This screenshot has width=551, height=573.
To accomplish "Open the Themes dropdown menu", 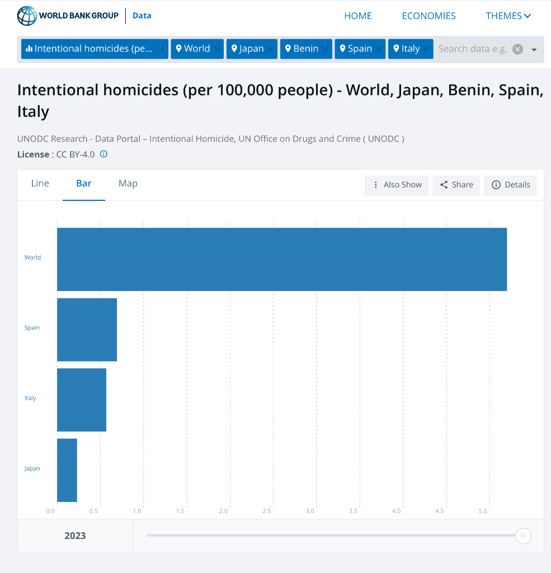I will 508,16.
